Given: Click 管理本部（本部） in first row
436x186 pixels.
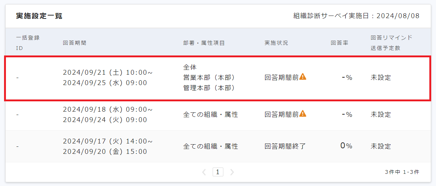Looking at the screenshot, I should pyautogui.click(x=209, y=88).
